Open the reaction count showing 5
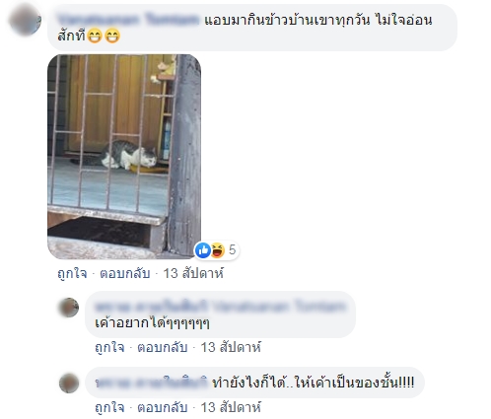 coord(232,250)
